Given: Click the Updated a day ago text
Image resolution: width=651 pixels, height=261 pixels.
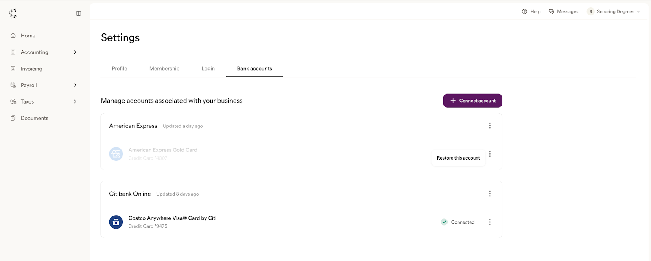Looking at the screenshot, I should coord(183,126).
